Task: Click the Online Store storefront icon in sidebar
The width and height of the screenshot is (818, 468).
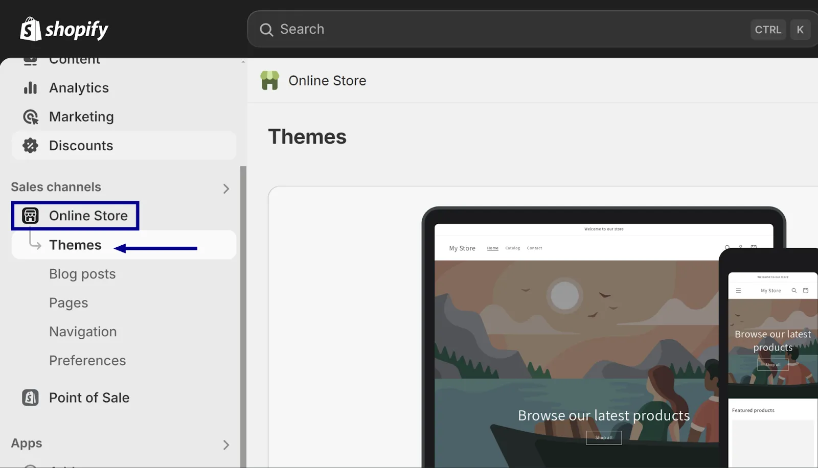Action: [30, 216]
